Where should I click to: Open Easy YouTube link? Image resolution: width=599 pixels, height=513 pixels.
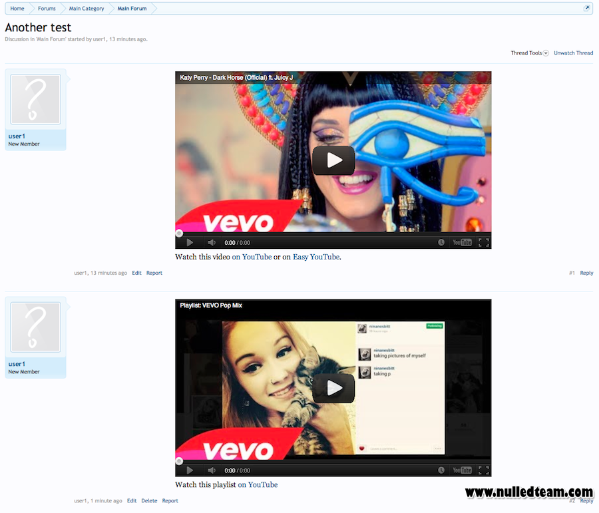point(316,257)
